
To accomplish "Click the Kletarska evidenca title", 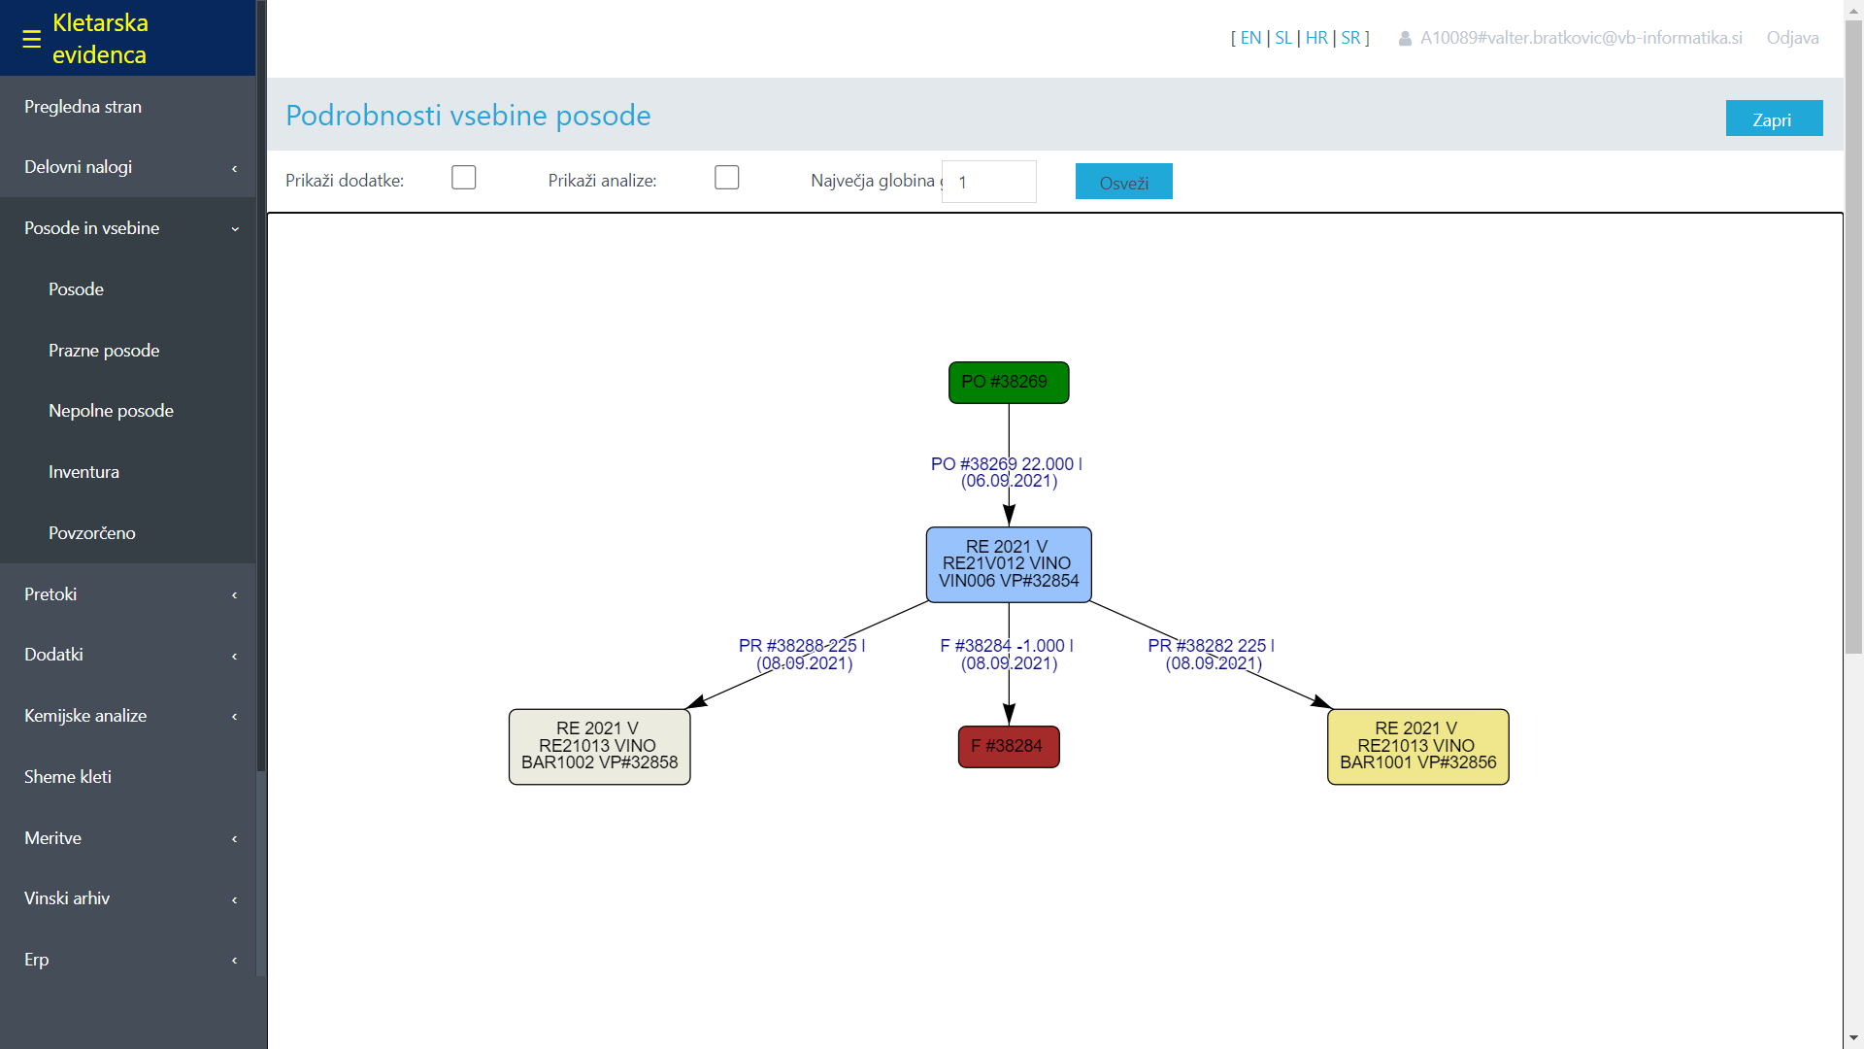I will pyautogui.click(x=100, y=39).
